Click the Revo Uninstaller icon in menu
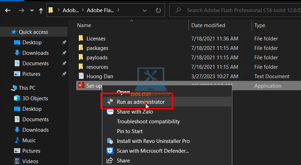This screenshot has height=165, width=301. tap(110, 141)
